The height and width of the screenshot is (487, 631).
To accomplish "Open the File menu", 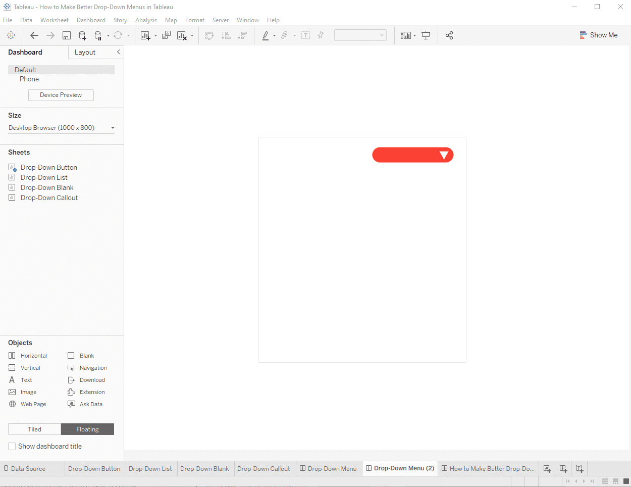I will click(8, 20).
